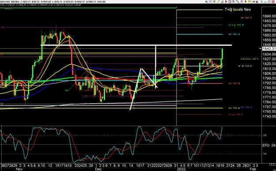Click the red diamond icon in the toolbar
This screenshot has height=171, width=276.
click(x=226, y=2)
